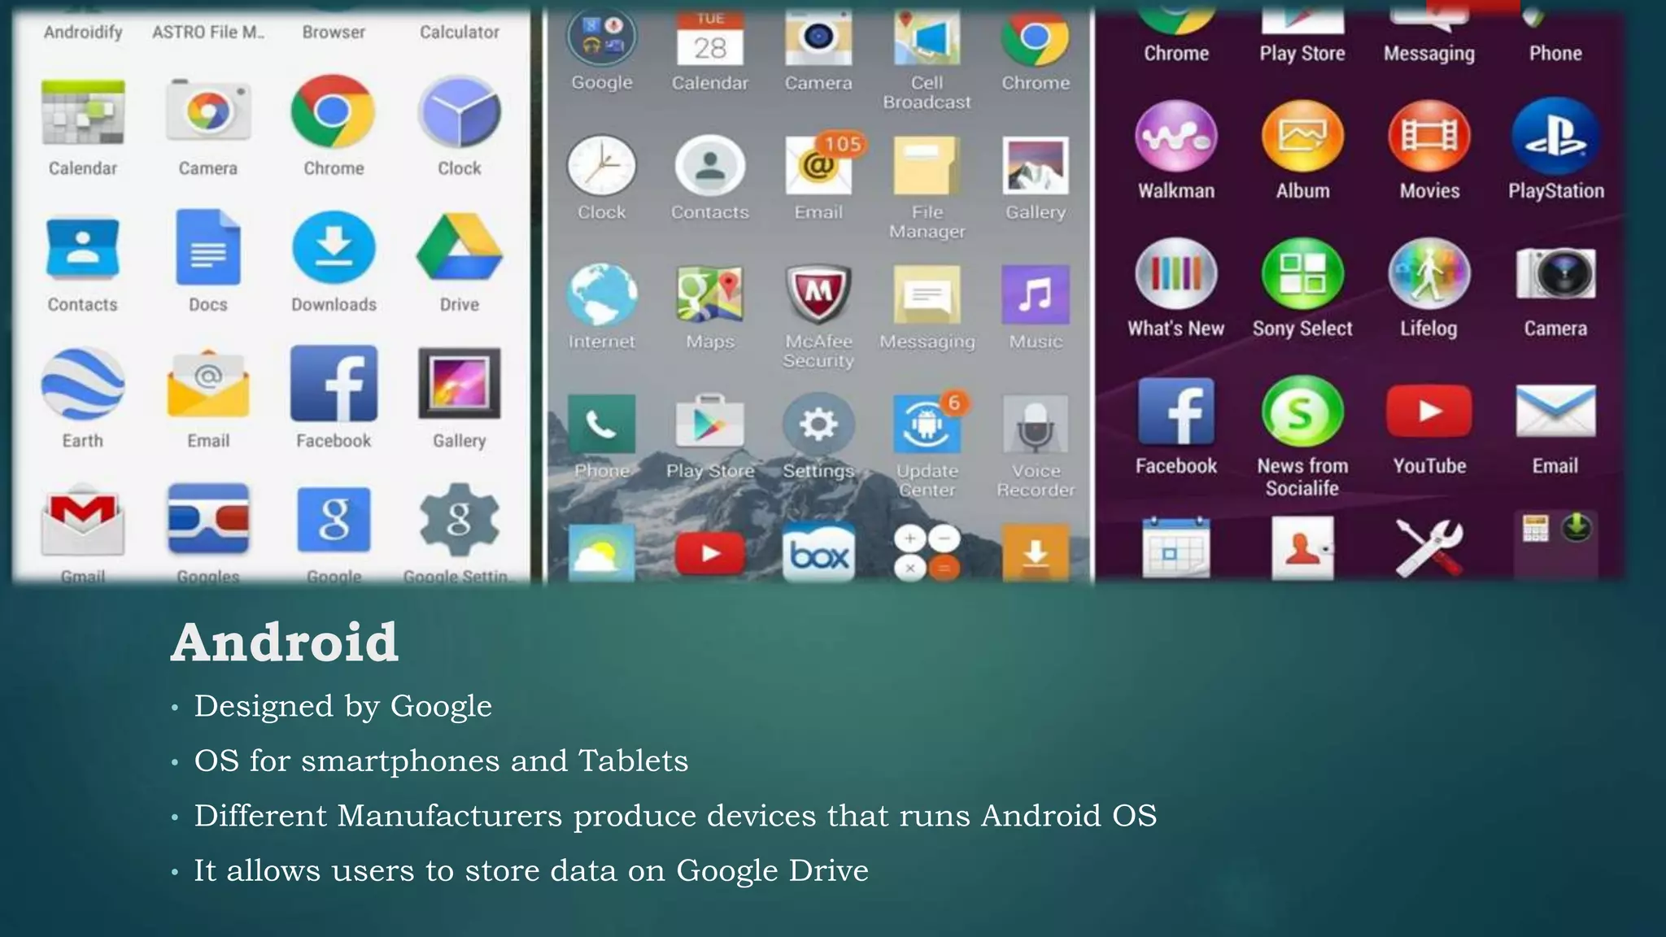Screen dimensions: 1666x937
Task: Open the blue Google search app icon
Action: (334, 520)
